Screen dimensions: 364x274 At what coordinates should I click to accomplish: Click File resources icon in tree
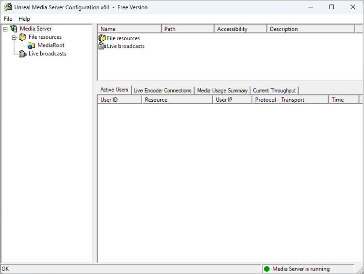tap(22, 37)
